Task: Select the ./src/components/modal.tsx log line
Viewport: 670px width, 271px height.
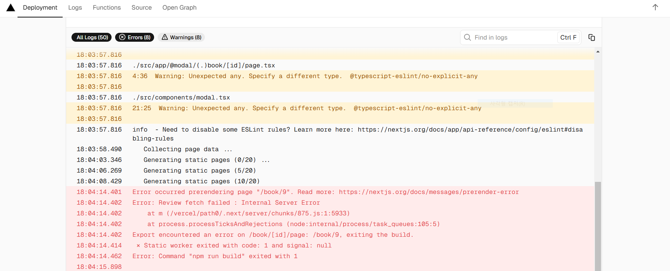Action: click(x=330, y=97)
